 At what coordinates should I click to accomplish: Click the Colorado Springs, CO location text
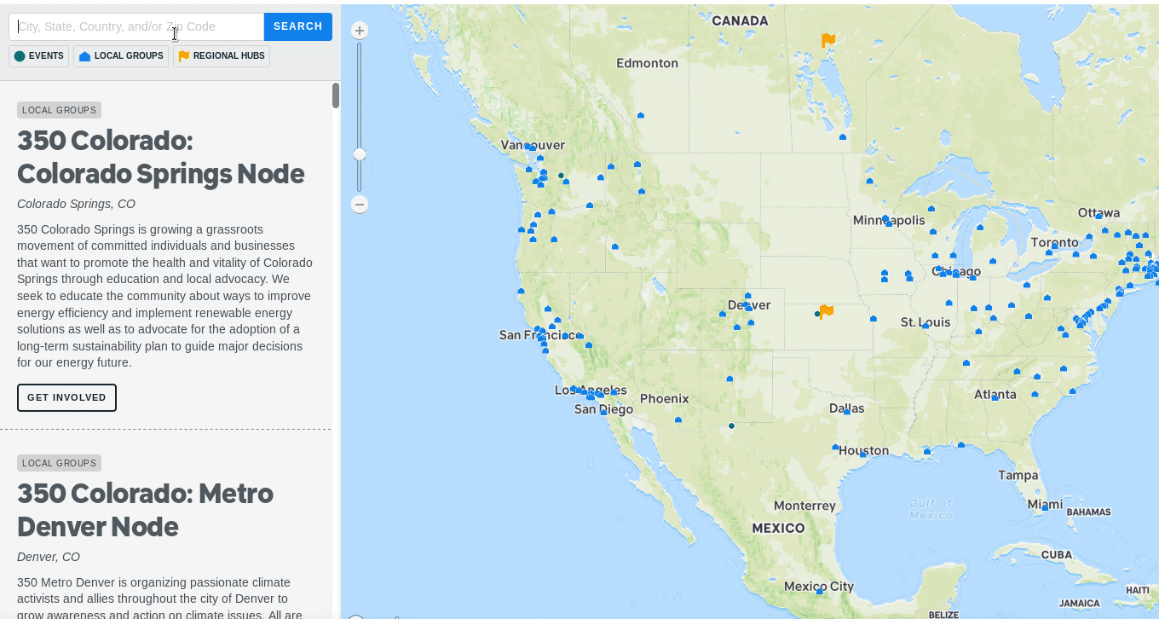click(x=76, y=204)
